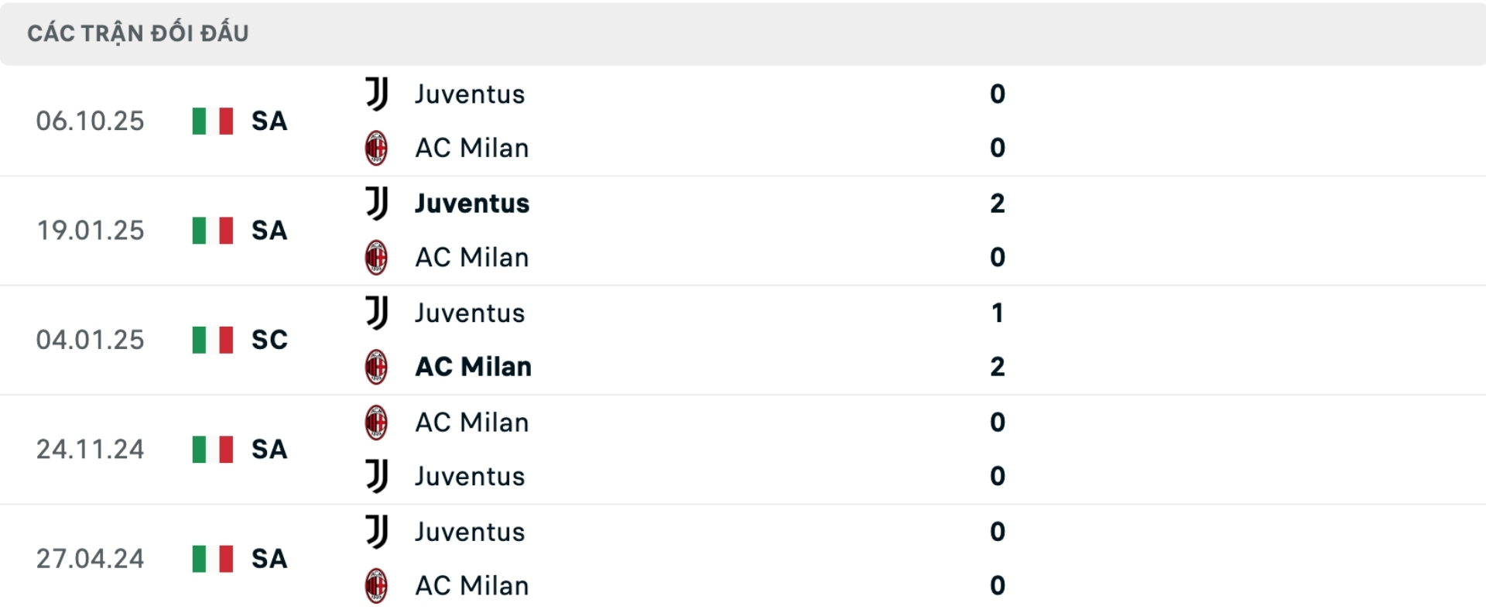Click the 'CÁC TRẬN ĐỐI ĐẦU' section header
Image resolution: width=1486 pixels, height=613 pixels.
(x=138, y=33)
